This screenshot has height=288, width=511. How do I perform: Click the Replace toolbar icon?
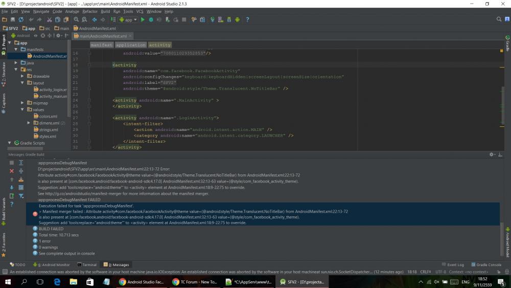click(84, 19)
